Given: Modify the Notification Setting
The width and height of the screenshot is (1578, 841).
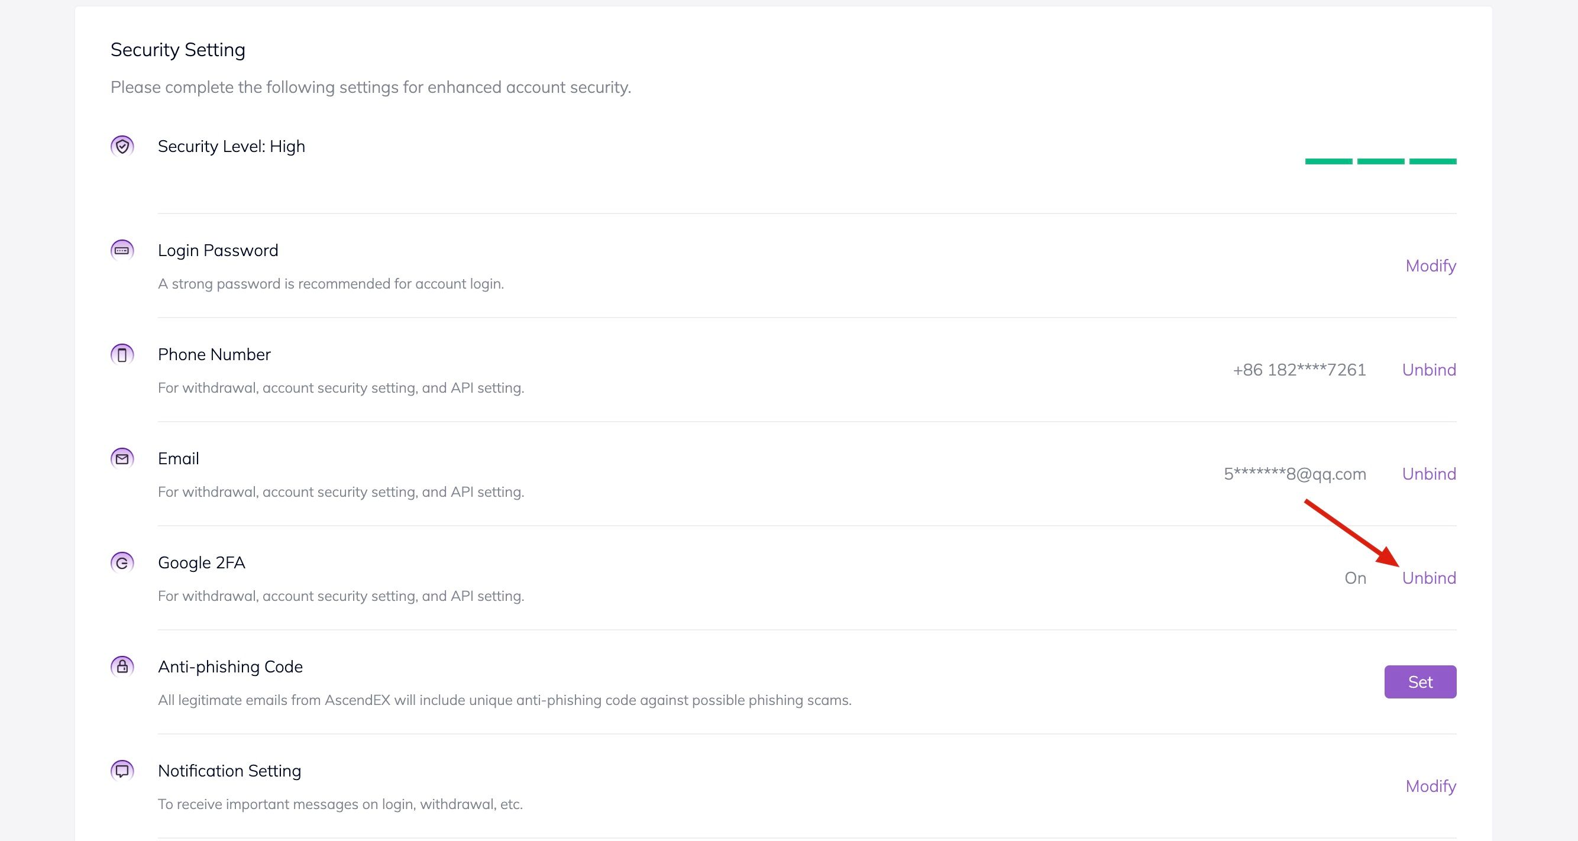Looking at the screenshot, I should [1430, 787].
